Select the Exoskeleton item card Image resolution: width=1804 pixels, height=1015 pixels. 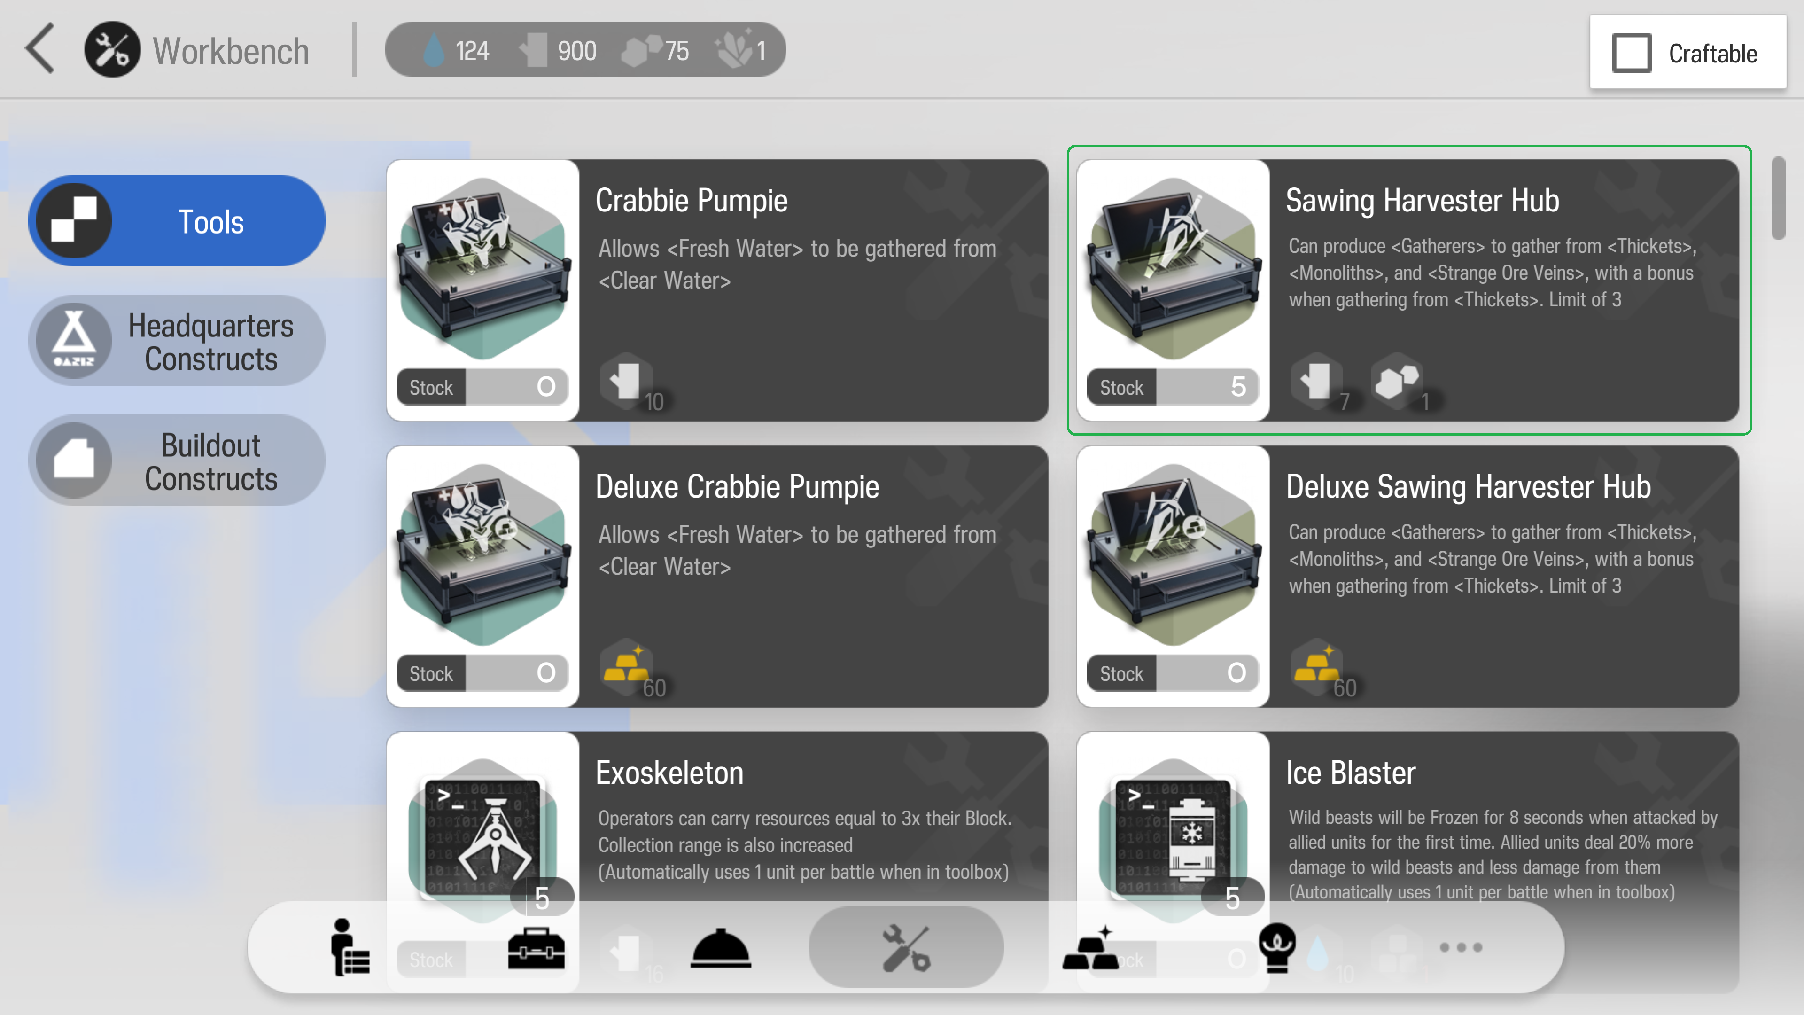click(x=717, y=816)
